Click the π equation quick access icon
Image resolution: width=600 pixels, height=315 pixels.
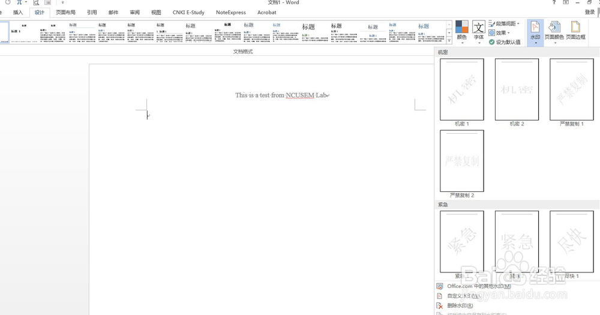pyautogui.click(x=19, y=2)
